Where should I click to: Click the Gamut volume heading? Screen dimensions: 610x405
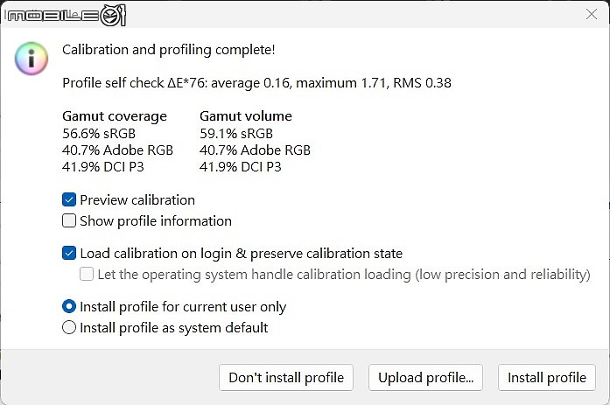pyautogui.click(x=246, y=116)
